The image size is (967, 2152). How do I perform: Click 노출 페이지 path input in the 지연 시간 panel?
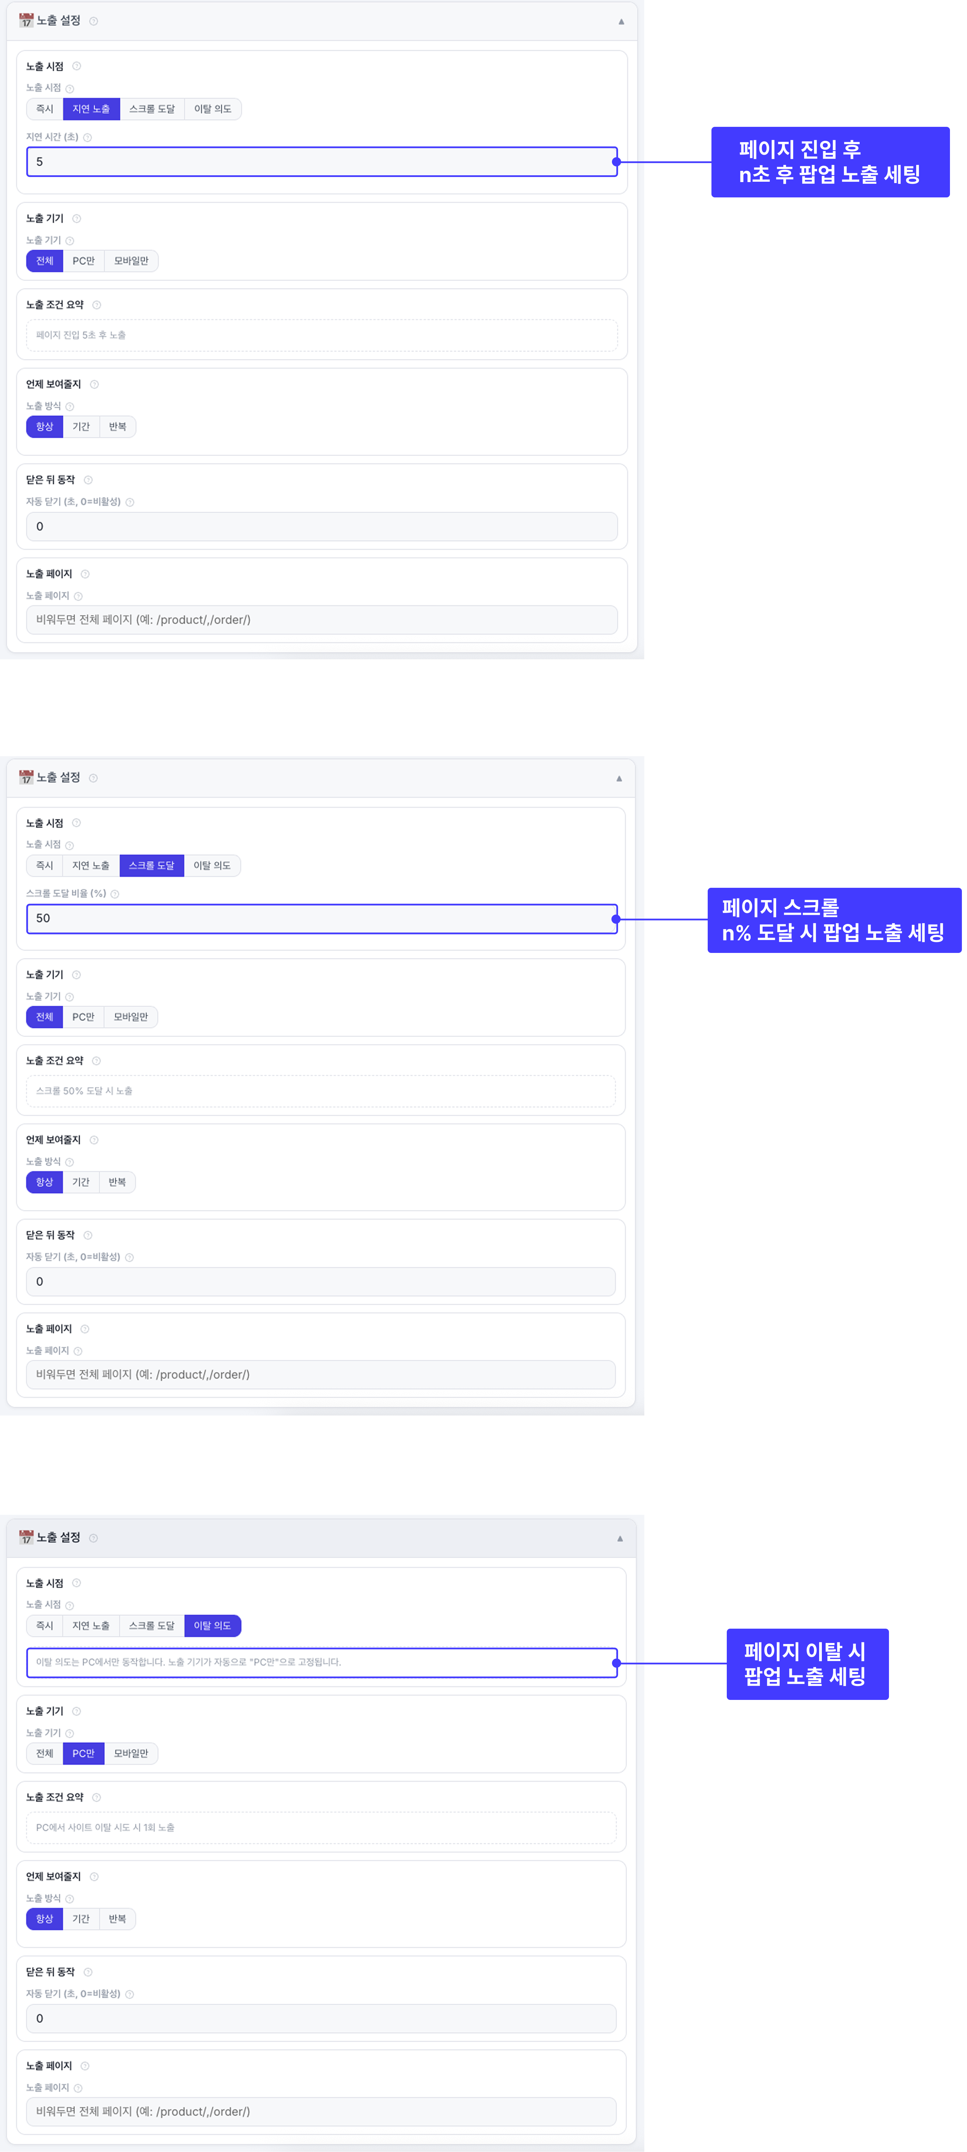click(322, 620)
